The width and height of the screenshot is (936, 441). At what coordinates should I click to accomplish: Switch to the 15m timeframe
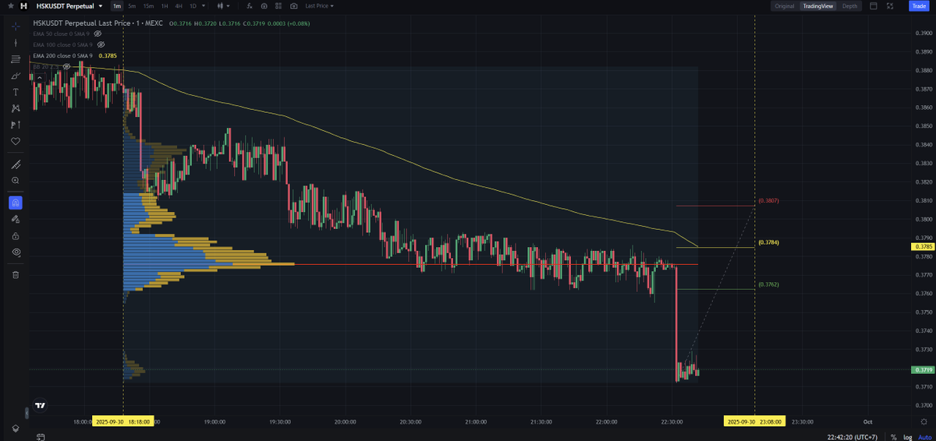coord(148,5)
